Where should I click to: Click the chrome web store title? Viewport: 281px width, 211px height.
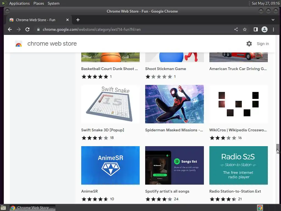click(52, 44)
